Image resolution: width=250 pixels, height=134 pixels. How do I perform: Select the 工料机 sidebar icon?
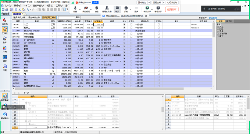point(5,30)
